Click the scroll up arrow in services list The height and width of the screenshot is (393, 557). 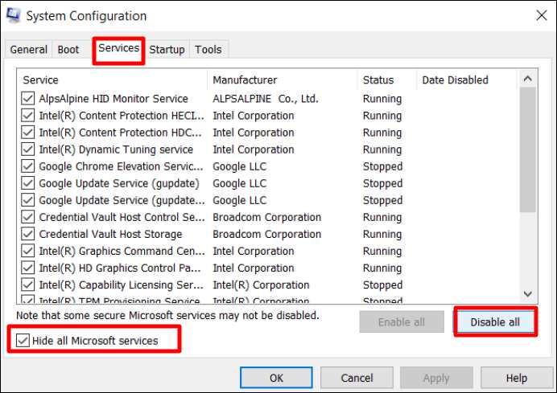pyautogui.click(x=528, y=79)
